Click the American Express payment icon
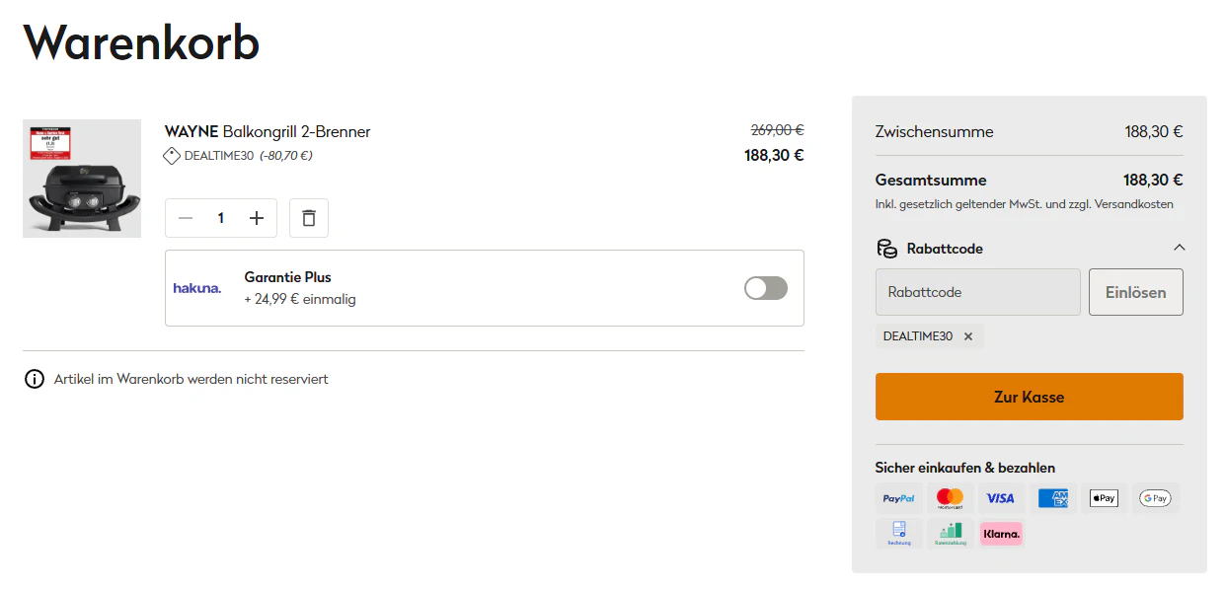The width and height of the screenshot is (1225, 589). click(x=1052, y=498)
